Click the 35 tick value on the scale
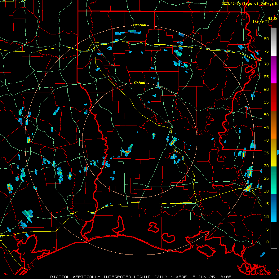 coord(266,153)
